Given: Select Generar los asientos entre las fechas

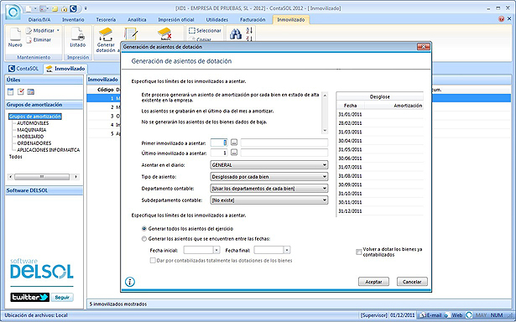Looking at the screenshot, I should click(x=144, y=239).
